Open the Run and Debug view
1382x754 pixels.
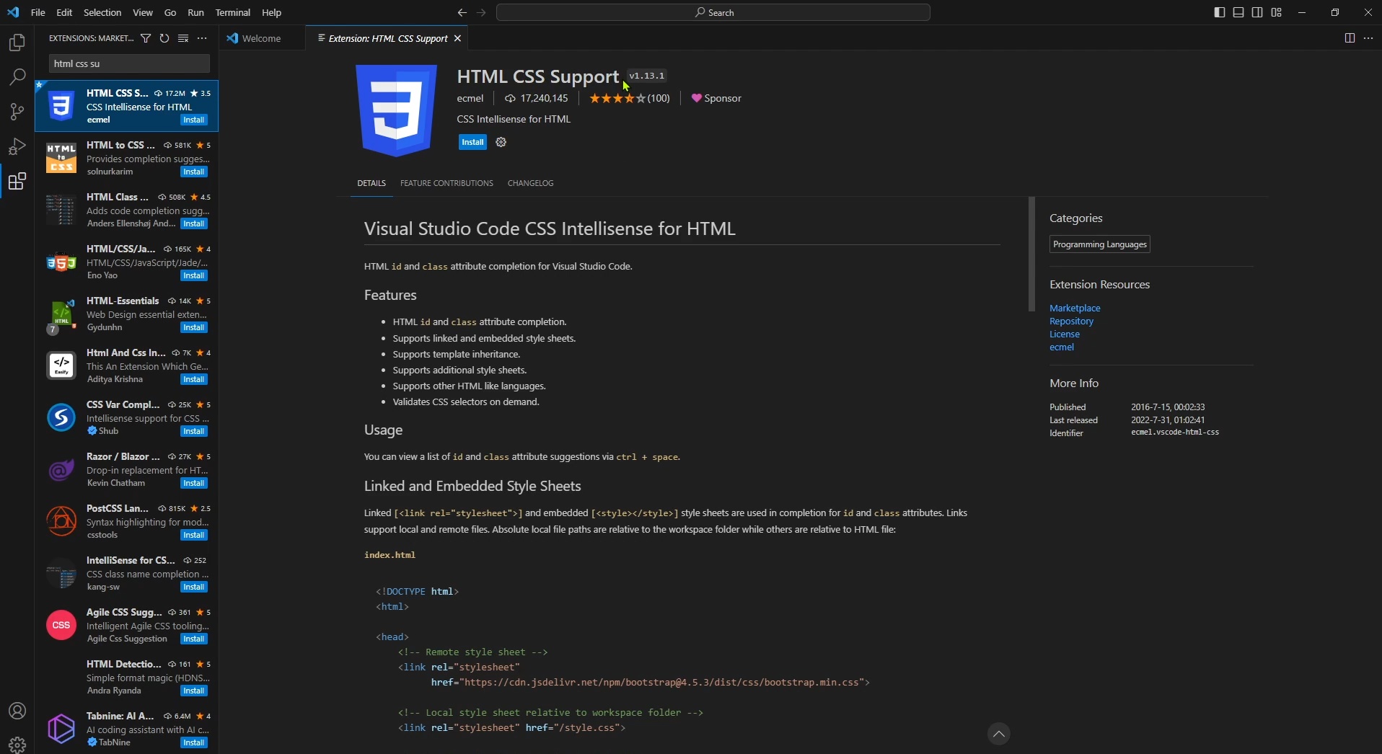coord(17,146)
